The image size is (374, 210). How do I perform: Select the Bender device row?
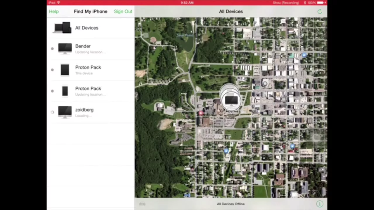coord(91,48)
